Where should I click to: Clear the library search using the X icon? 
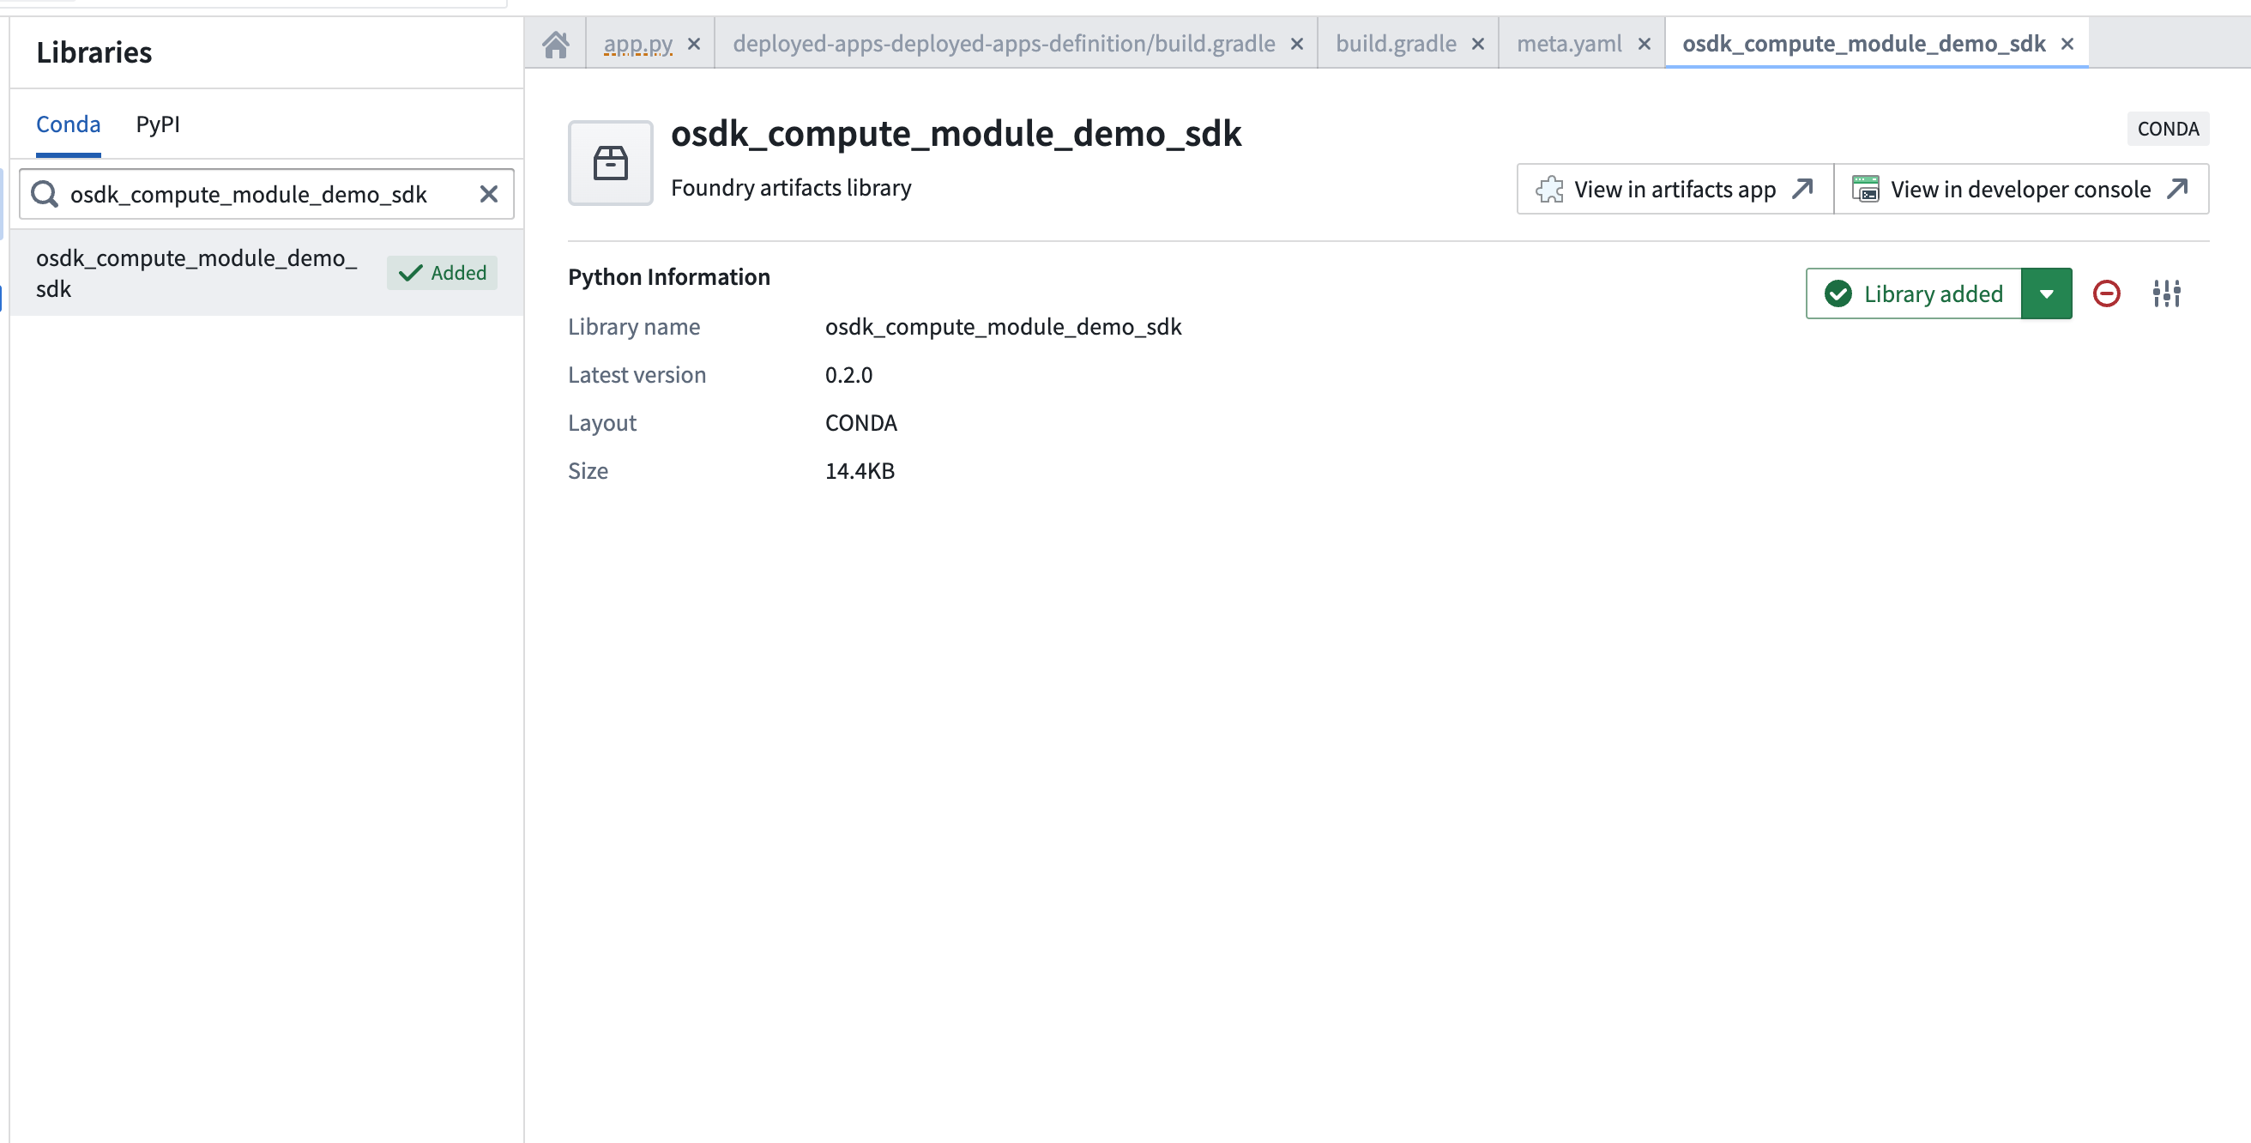(487, 194)
